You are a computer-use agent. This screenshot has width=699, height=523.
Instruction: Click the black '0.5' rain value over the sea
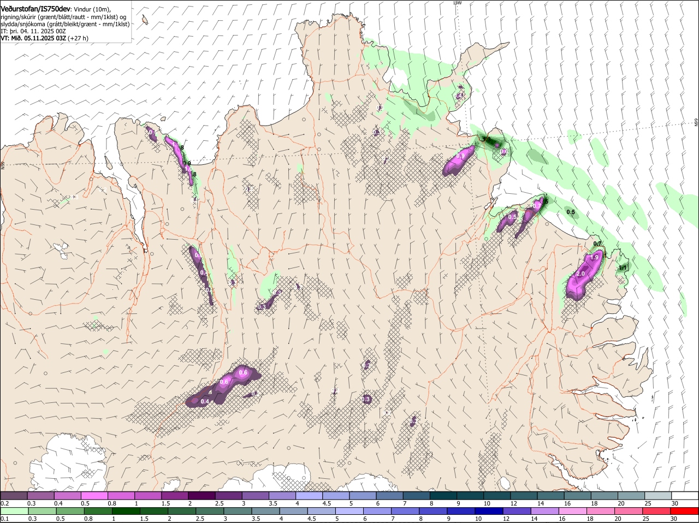tap(571, 212)
